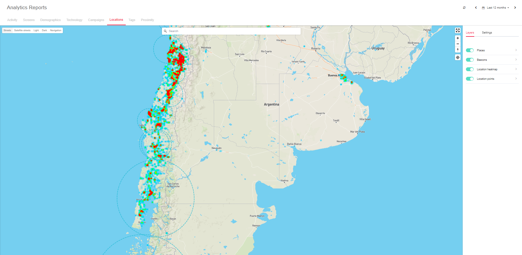The width and height of the screenshot is (522, 255).
Task: Expand the Beacons layer options
Action: coord(516,60)
